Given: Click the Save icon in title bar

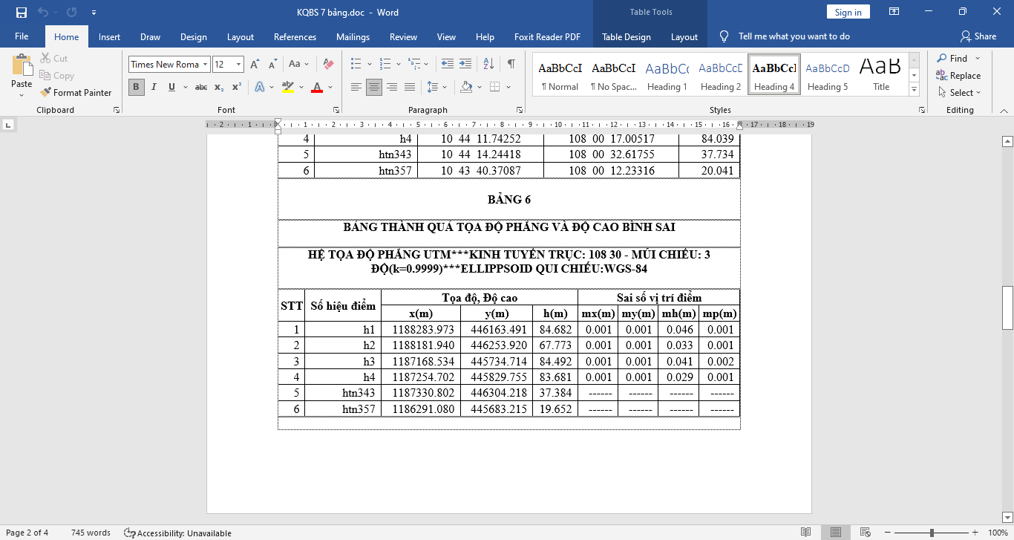Looking at the screenshot, I should tap(21, 12).
